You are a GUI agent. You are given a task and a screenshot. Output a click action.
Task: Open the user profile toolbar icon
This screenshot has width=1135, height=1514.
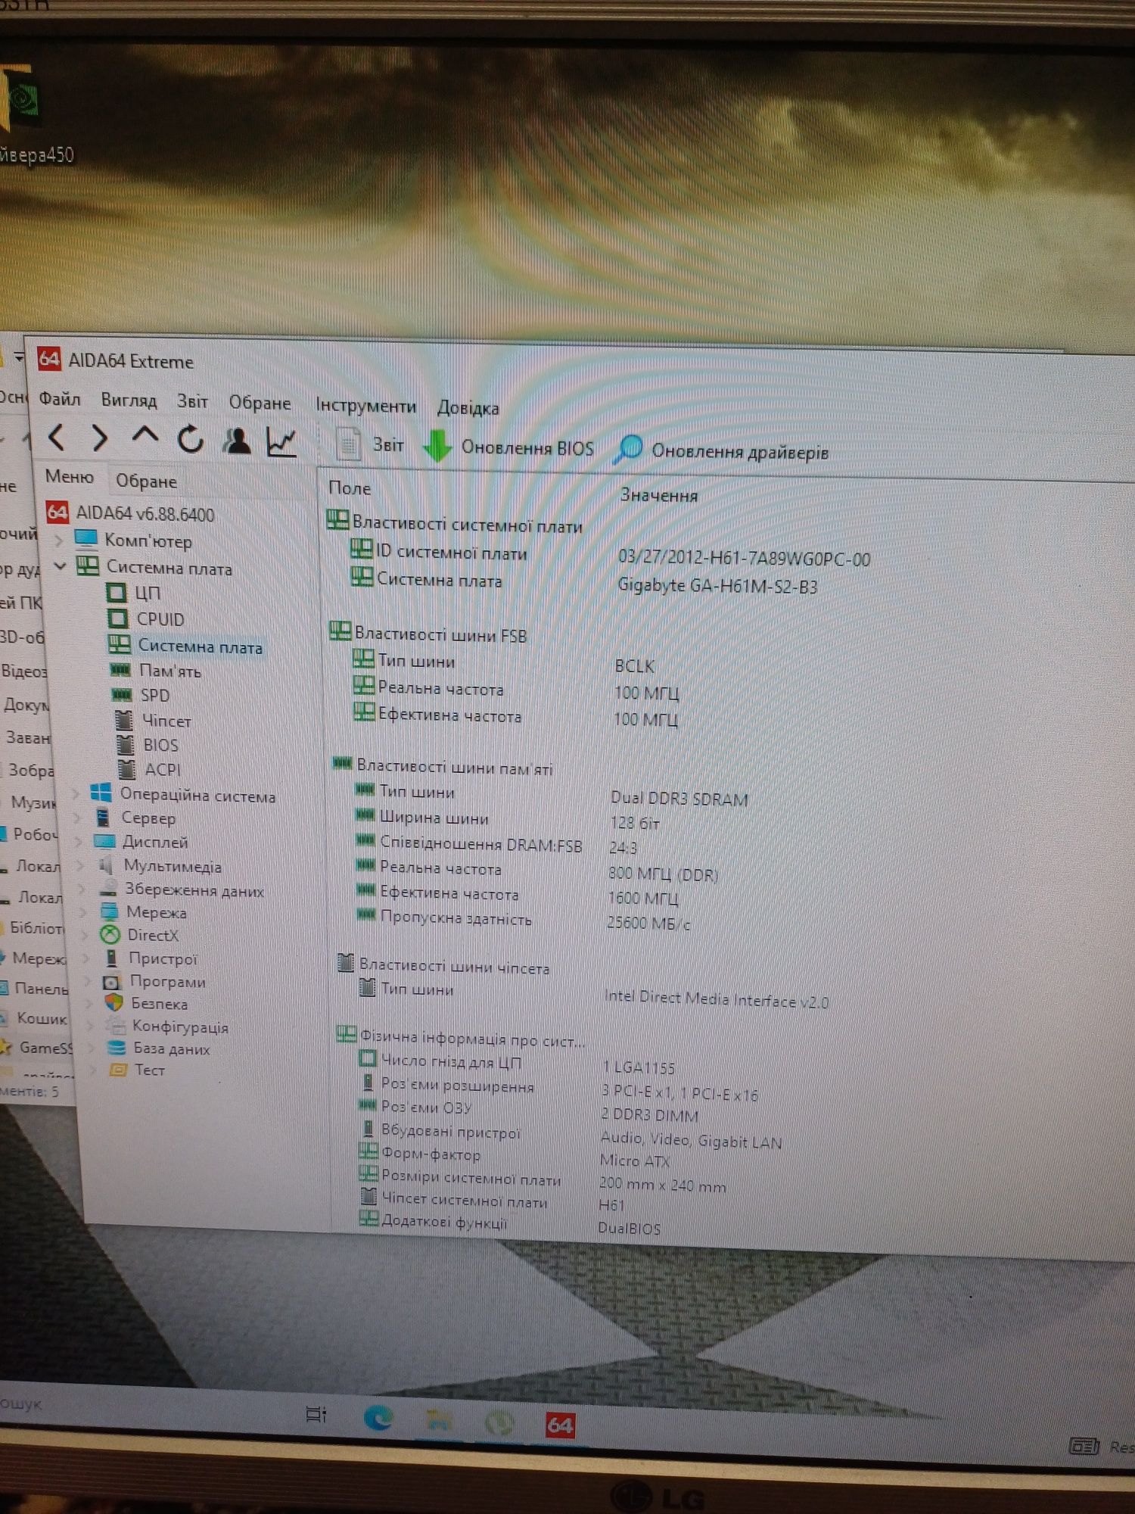tap(237, 441)
